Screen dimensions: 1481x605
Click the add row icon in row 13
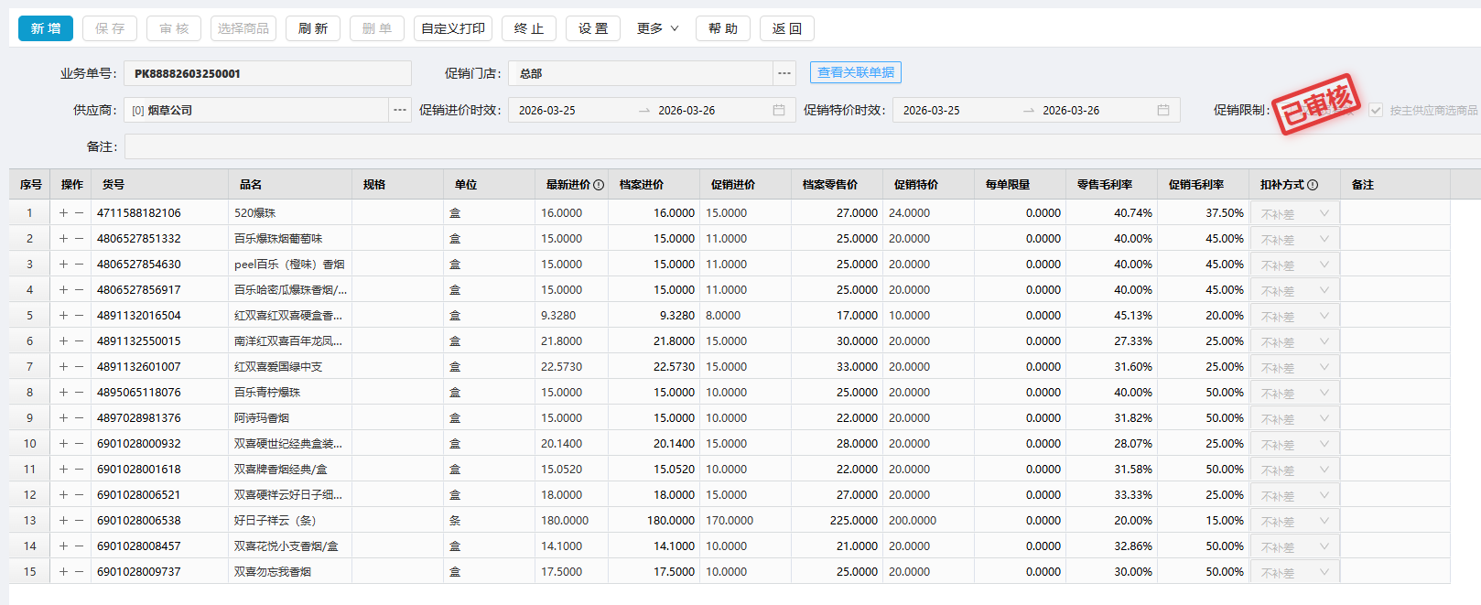click(x=63, y=521)
